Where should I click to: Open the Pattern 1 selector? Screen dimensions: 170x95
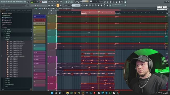(76, 5)
